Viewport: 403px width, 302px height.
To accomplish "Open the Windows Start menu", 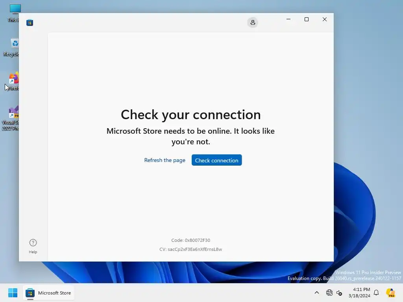I will pyautogui.click(x=13, y=293).
